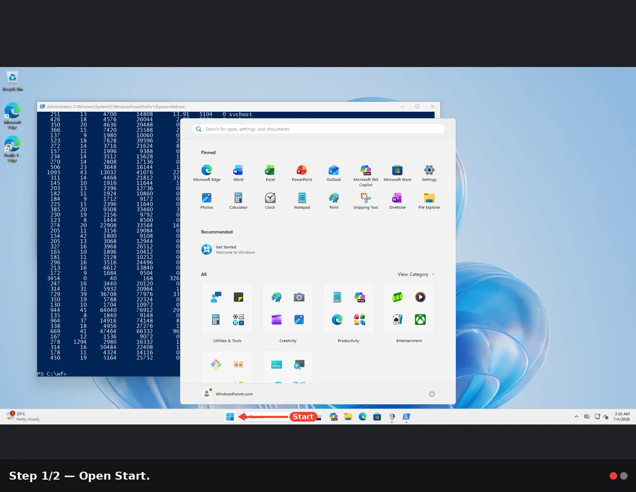Open pinned File Explorer in Start
The height and width of the screenshot is (492, 636).
pos(429,201)
